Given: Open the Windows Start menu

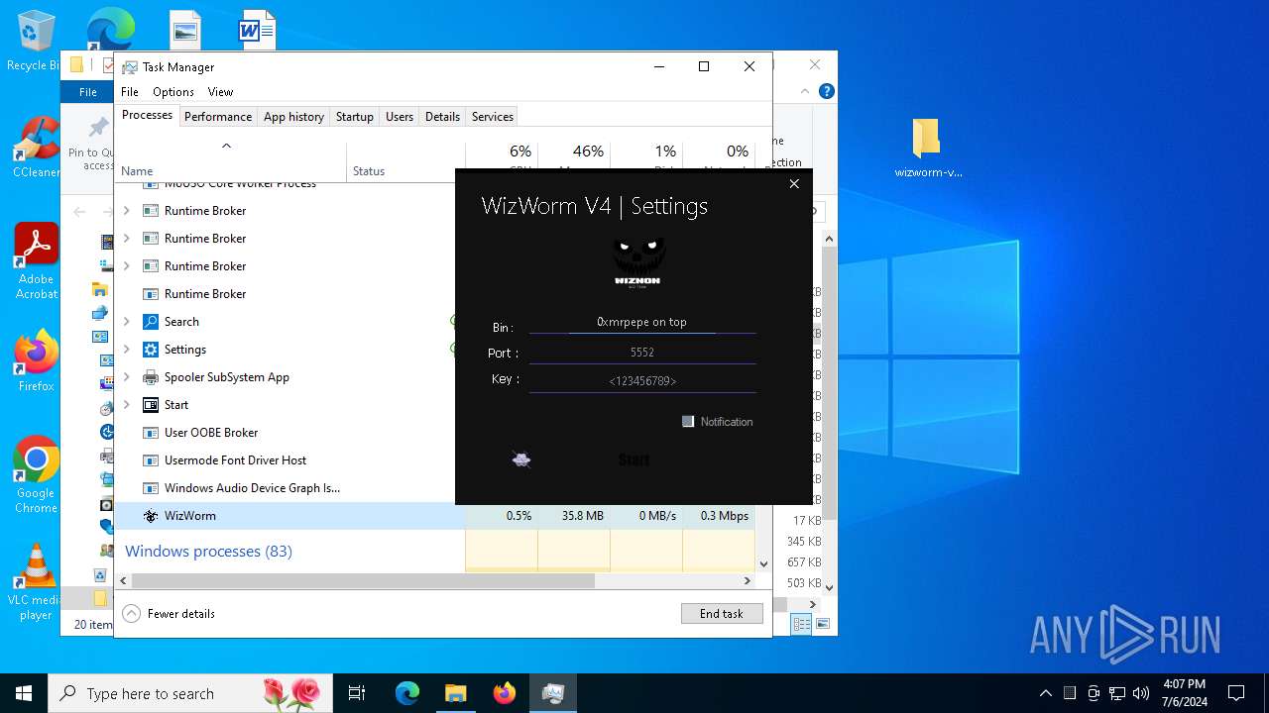Looking at the screenshot, I should 23,693.
